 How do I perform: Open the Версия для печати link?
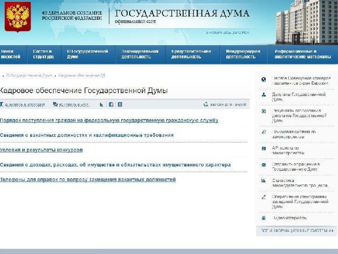coord(228,104)
